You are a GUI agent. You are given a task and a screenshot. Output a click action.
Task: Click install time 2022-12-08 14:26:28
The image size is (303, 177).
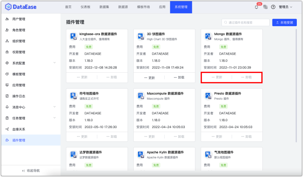pos(101,67)
